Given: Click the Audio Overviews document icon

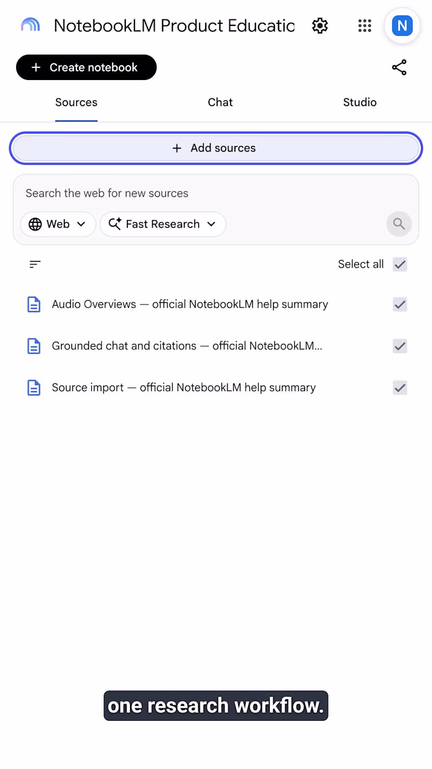Looking at the screenshot, I should 34,304.
